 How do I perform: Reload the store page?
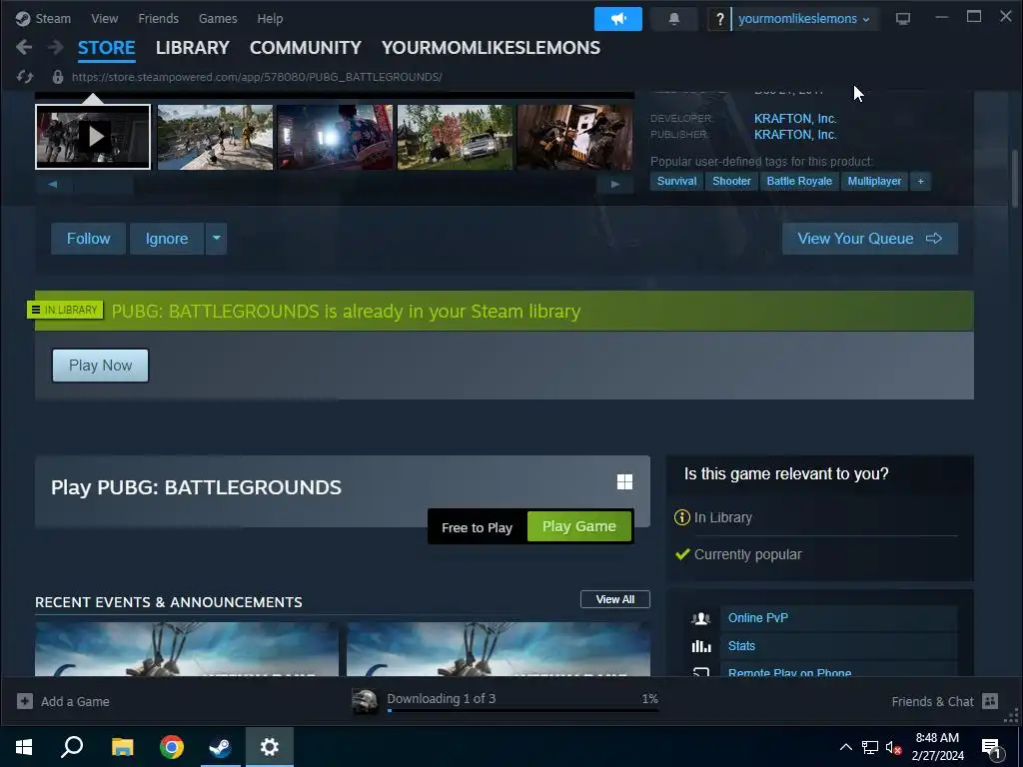click(25, 77)
